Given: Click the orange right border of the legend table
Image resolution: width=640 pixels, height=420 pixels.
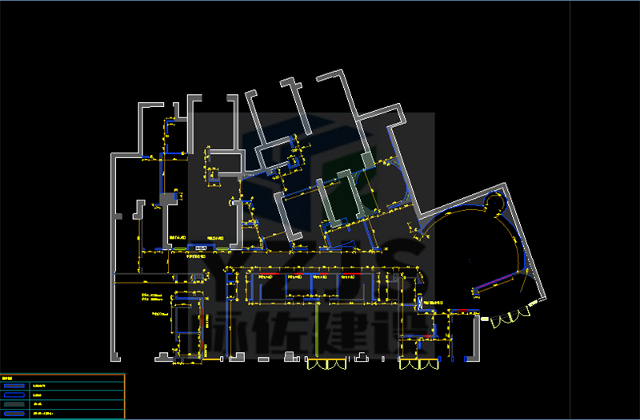Looking at the screenshot, I should (x=125, y=397).
